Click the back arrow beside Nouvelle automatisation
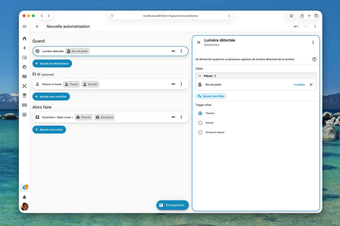 tap(37, 26)
